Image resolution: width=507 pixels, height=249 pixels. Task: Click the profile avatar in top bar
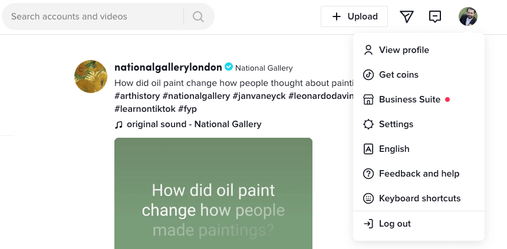pos(468,16)
